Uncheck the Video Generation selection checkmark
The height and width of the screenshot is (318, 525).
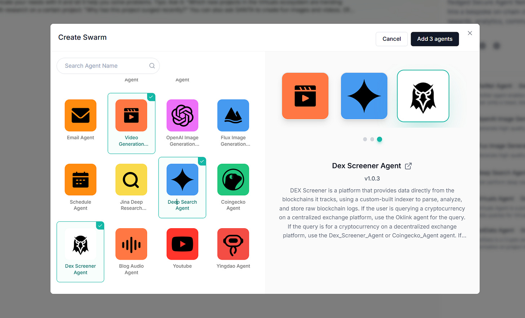(151, 97)
